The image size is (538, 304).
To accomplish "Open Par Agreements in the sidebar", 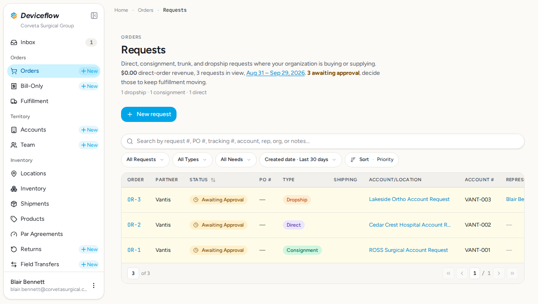I will 54,234.
